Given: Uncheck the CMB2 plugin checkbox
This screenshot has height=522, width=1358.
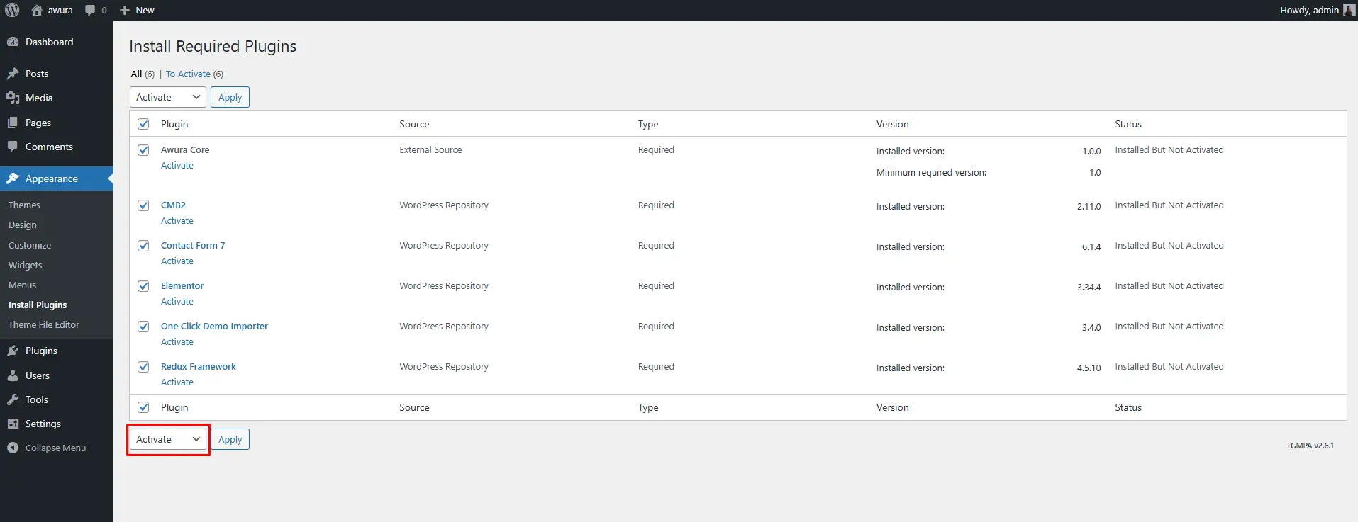Looking at the screenshot, I should [x=143, y=205].
